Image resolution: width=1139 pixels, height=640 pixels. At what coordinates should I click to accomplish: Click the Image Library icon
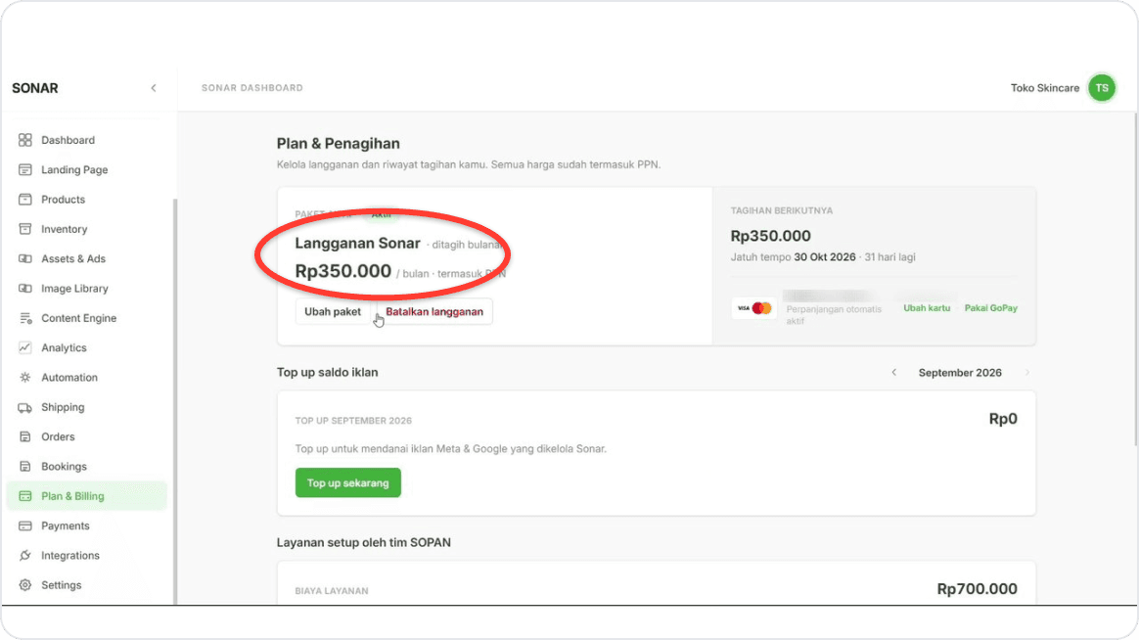pyautogui.click(x=25, y=289)
